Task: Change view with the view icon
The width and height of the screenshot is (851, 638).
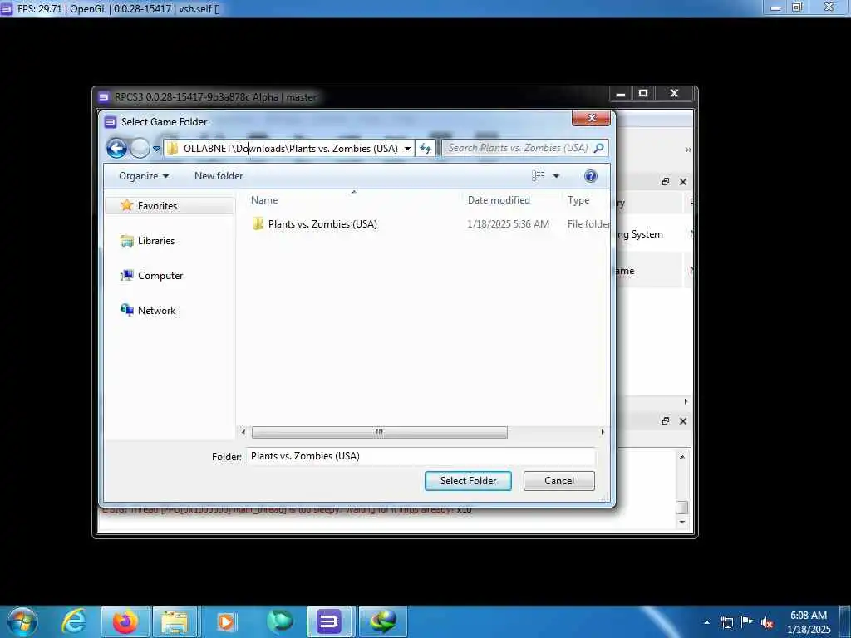Action: click(538, 176)
